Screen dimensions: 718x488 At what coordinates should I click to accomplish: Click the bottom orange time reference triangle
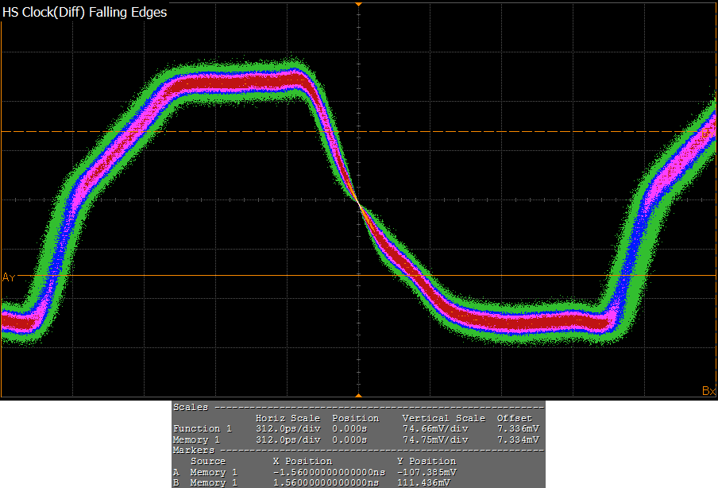[x=358, y=394]
